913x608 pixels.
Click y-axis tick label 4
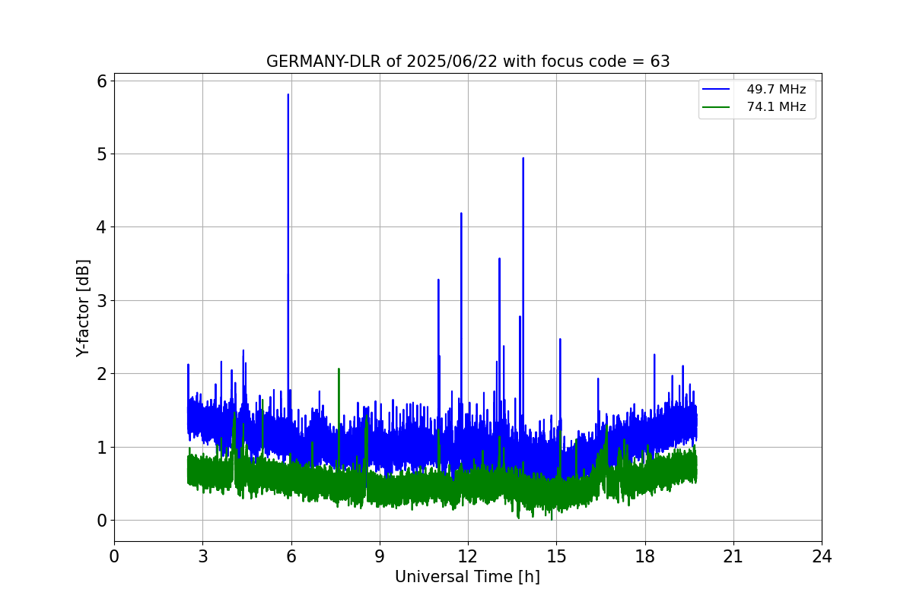click(101, 227)
